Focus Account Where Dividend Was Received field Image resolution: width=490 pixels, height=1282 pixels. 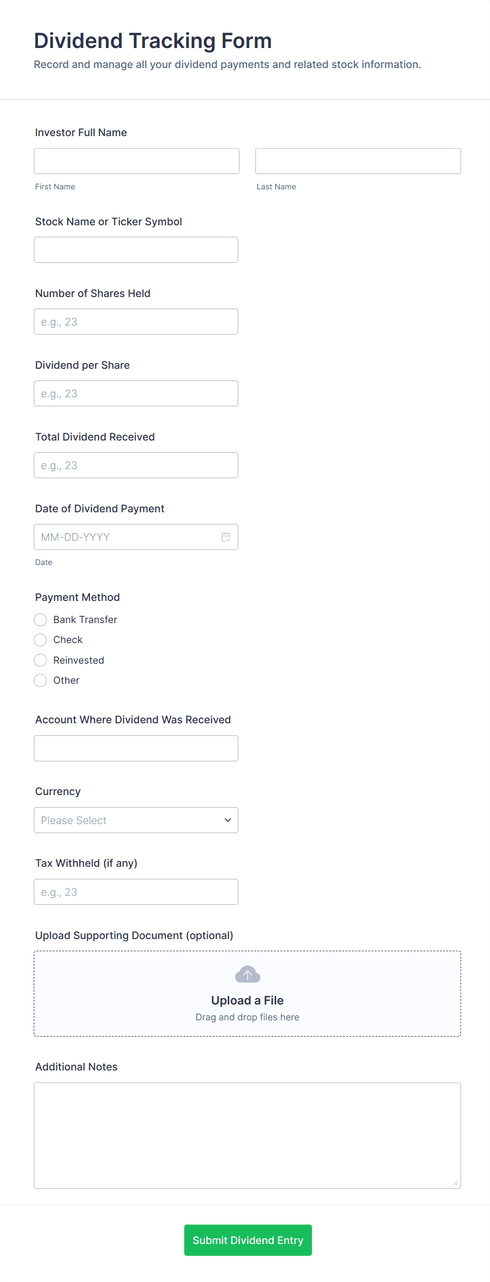coord(136,748)
